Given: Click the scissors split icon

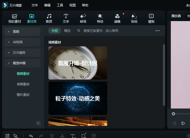Looking at the screenshot, I should 62,136.
